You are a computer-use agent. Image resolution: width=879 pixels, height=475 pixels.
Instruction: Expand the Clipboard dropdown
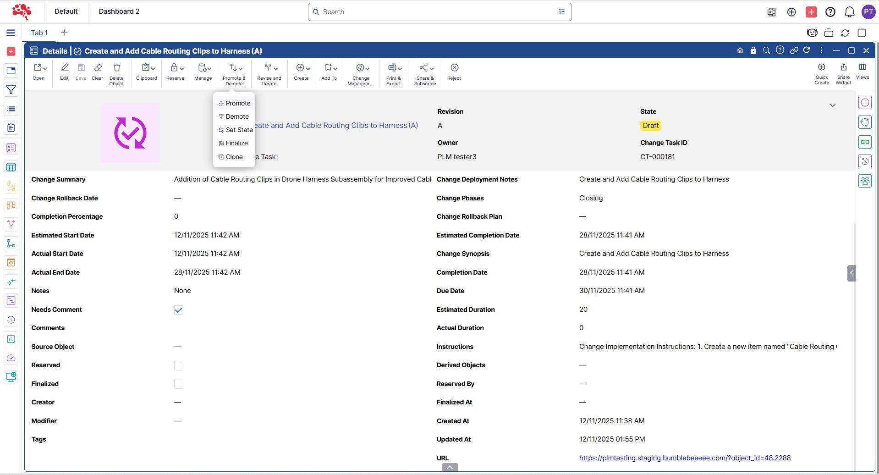(x=147, y=68)
